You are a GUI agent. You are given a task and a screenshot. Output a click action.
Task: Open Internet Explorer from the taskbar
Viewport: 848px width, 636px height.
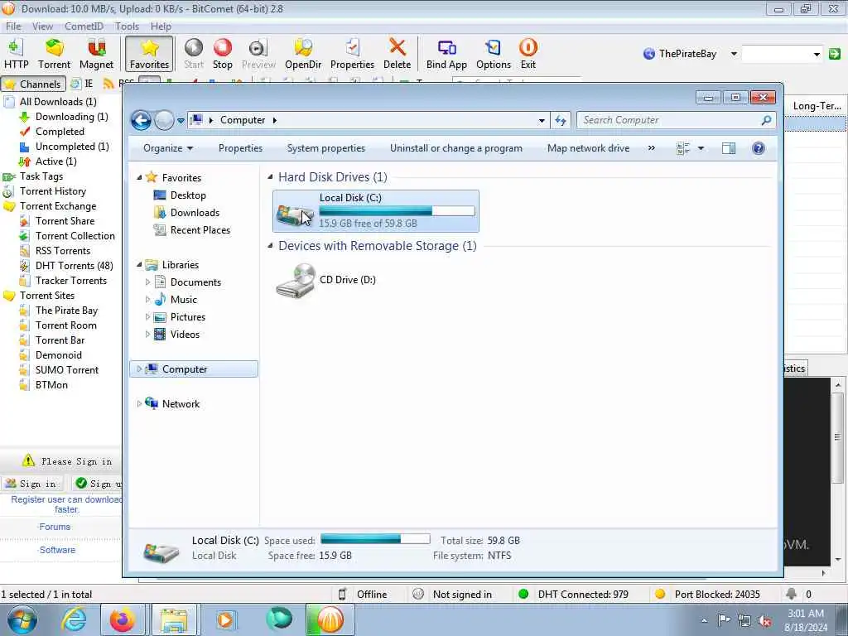pyautogui.click(x=74, y=619)
